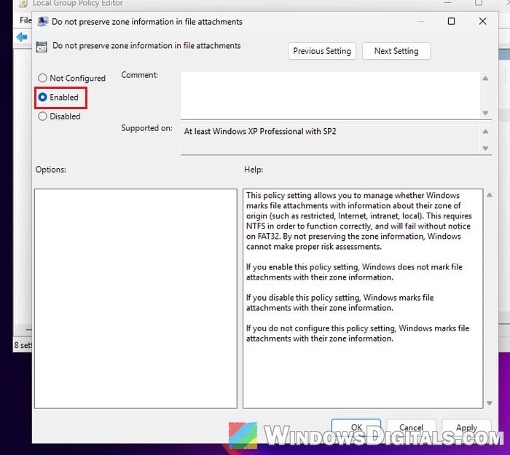Go to Previous Setting
Screen dimensions: 510x455
click(322, 51)
